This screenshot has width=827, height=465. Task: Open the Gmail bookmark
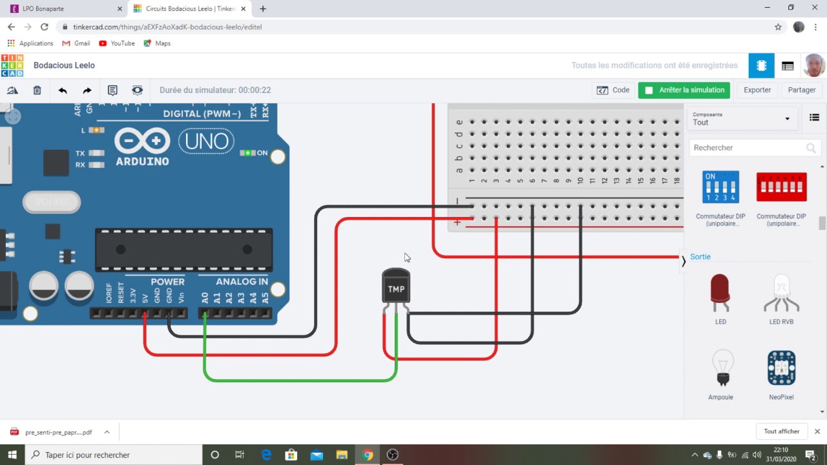[x=76, y=43]
